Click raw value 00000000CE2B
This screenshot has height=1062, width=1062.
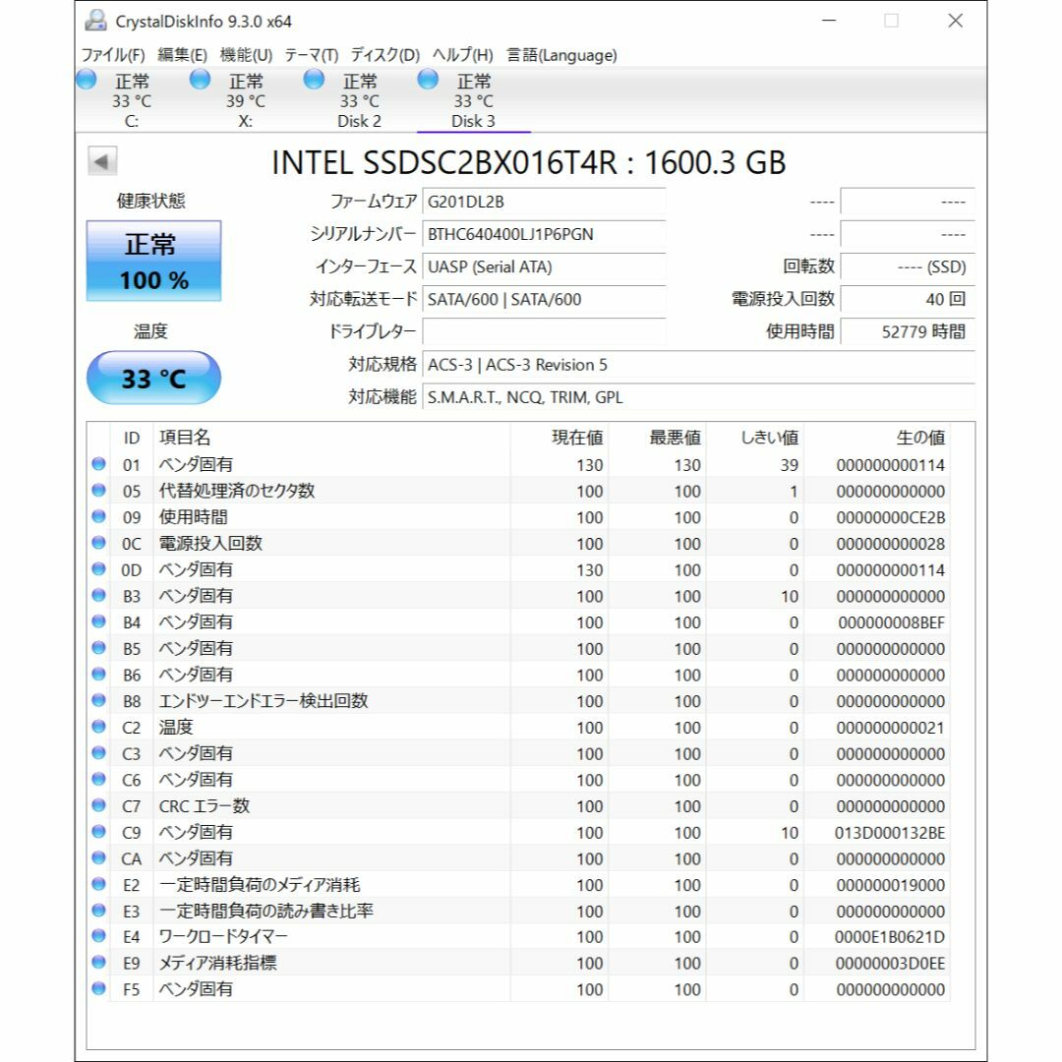890,517
